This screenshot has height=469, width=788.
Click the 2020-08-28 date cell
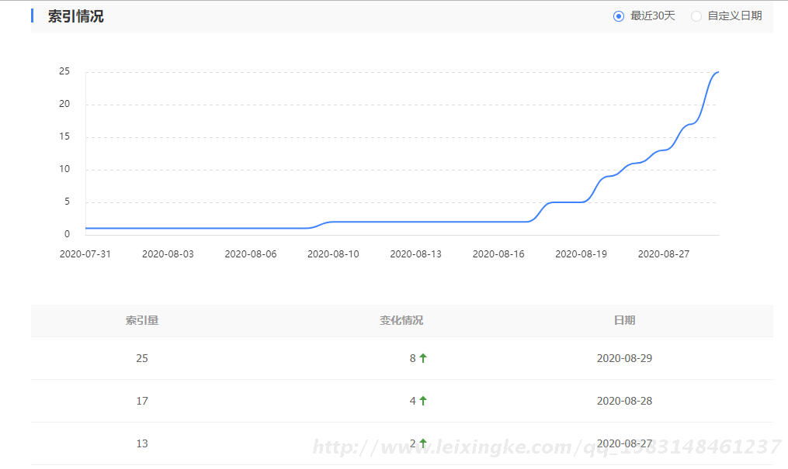pyautogui.click(x=624, y=401)
